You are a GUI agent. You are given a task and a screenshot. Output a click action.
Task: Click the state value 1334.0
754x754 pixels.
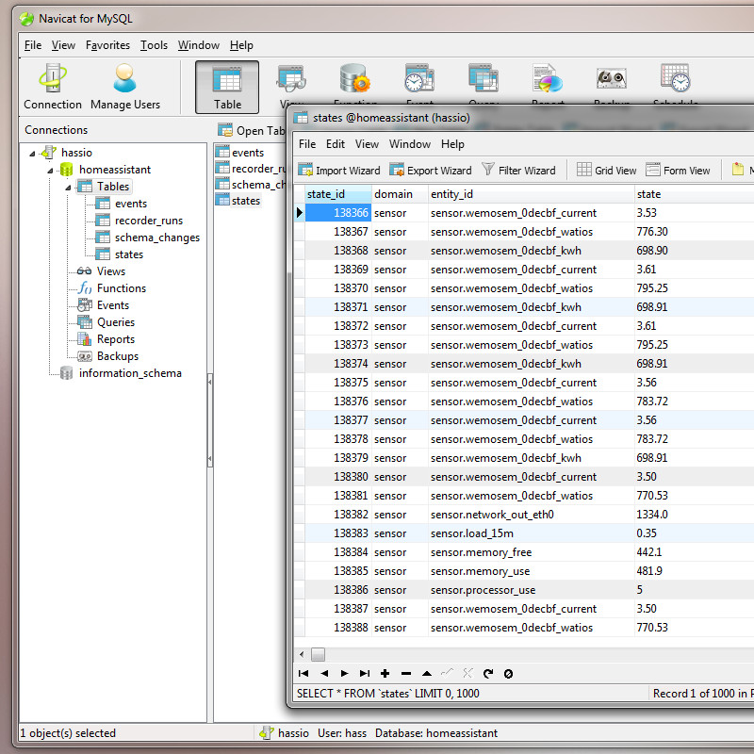click(652, 515)
